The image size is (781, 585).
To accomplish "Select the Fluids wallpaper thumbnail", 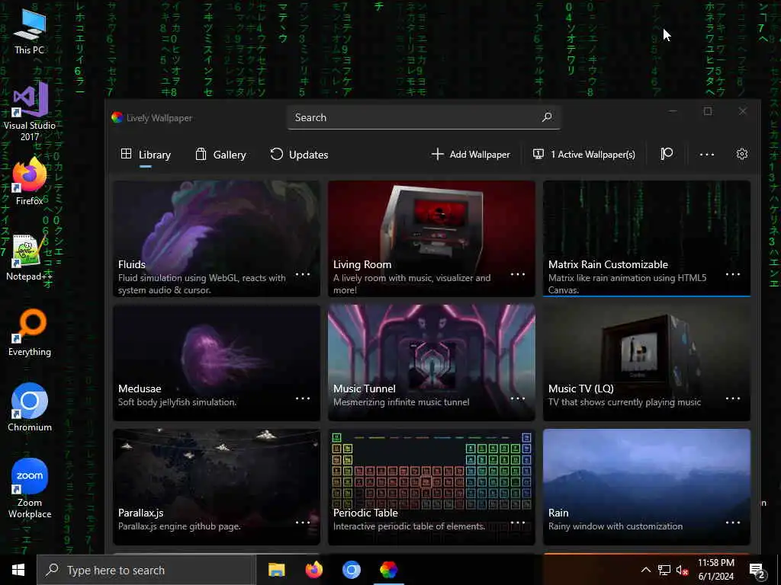I will point(217,238).
